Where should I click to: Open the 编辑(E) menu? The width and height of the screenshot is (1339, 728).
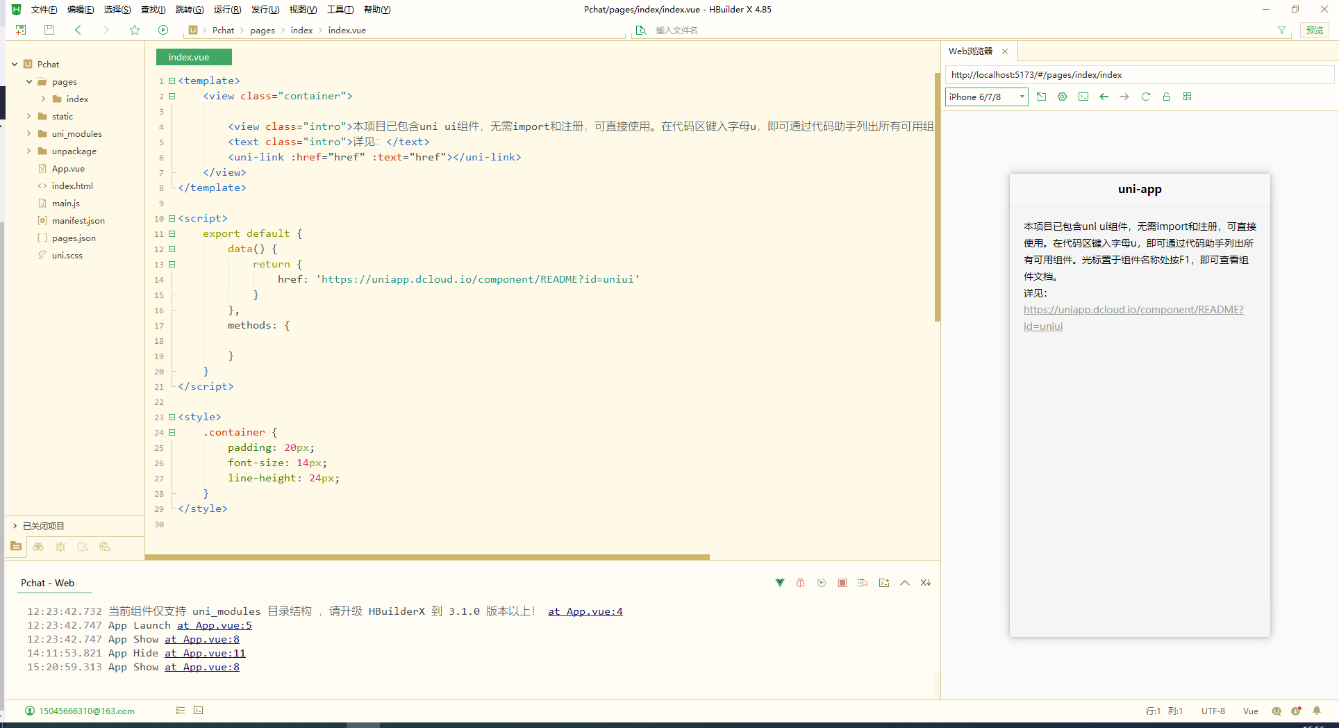(81, 10)
